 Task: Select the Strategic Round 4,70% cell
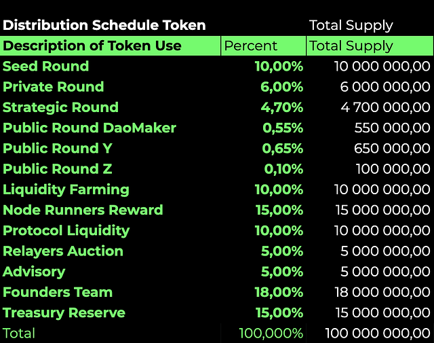click(282, 107)
